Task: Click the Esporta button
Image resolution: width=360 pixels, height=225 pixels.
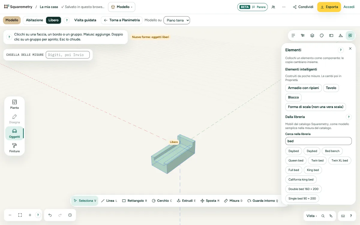Action: (x=329, y=7)
